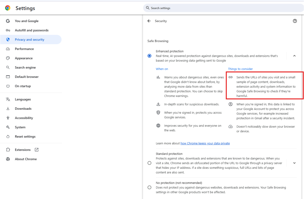Click the Enhanced protection title text
The height and width of the screenshot is (199, 304).
point(170,51)
